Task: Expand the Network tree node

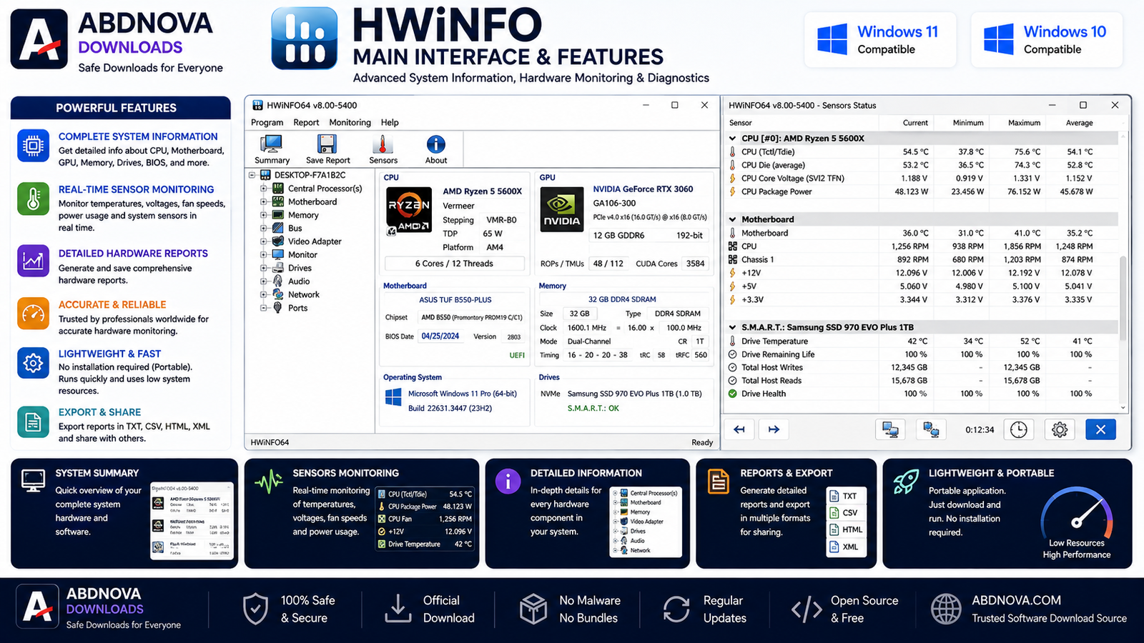Action: (x=264, y=294)
